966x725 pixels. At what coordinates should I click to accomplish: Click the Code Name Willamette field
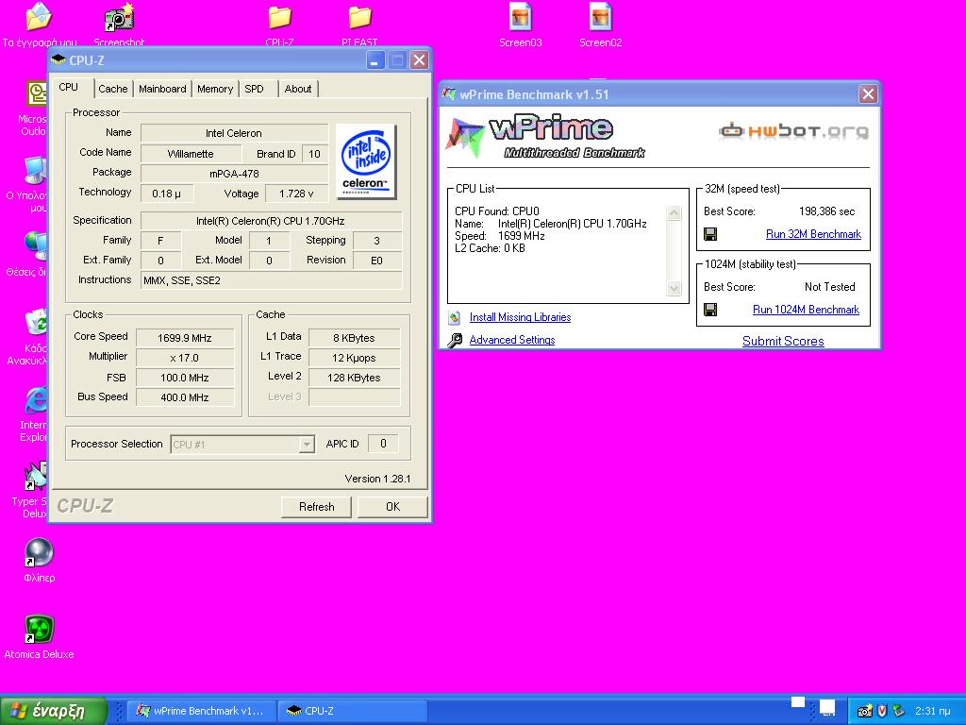(191, 154)
